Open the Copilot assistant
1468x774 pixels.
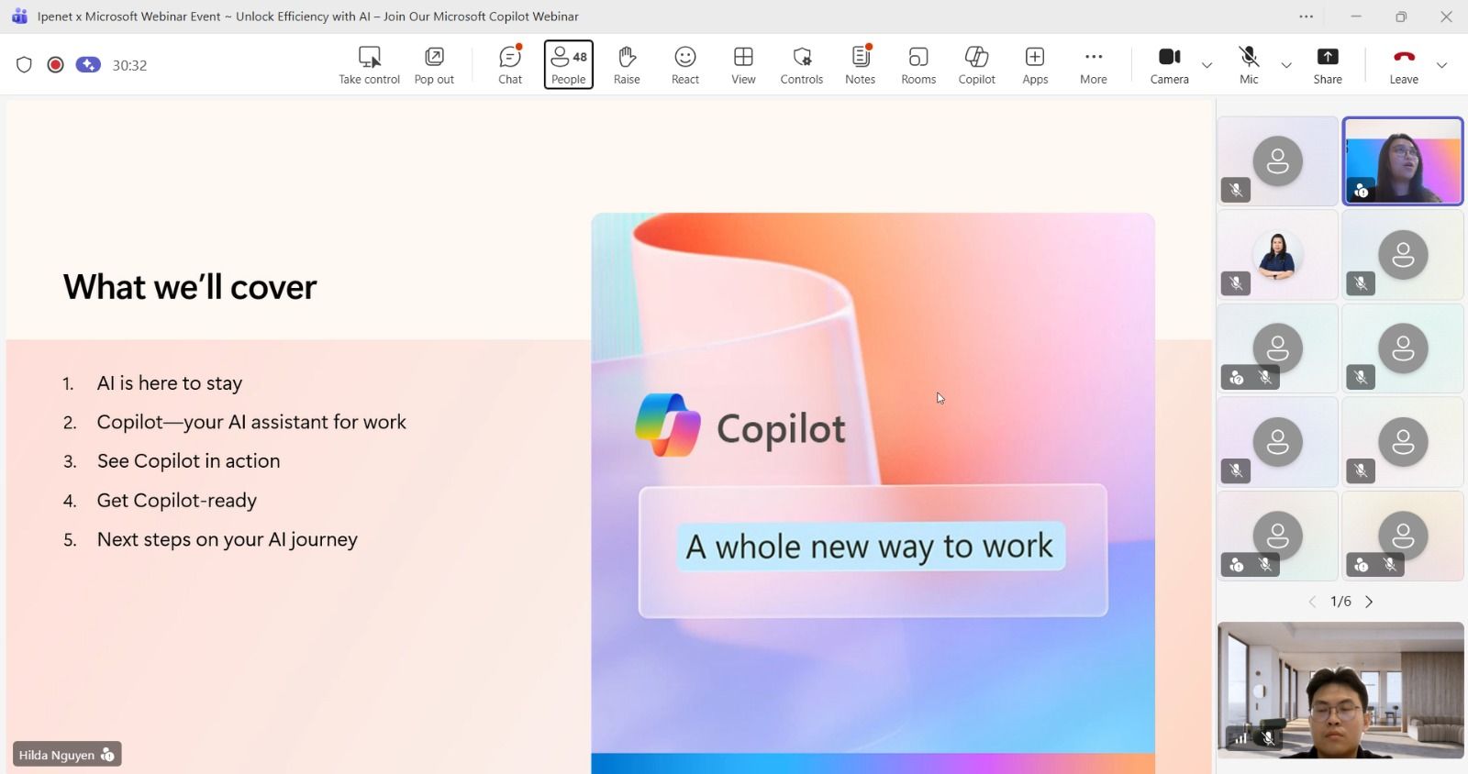coord(976,64)
